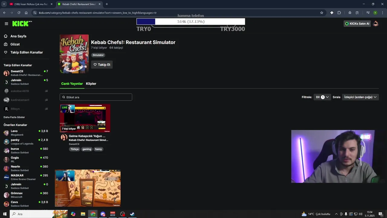View site information icon in address bar
Viewport: 387px width, 218px height.
35,13
